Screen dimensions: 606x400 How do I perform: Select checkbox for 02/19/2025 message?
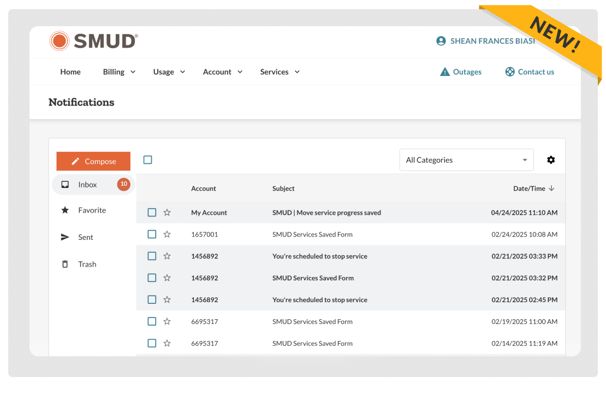[152, 322]
